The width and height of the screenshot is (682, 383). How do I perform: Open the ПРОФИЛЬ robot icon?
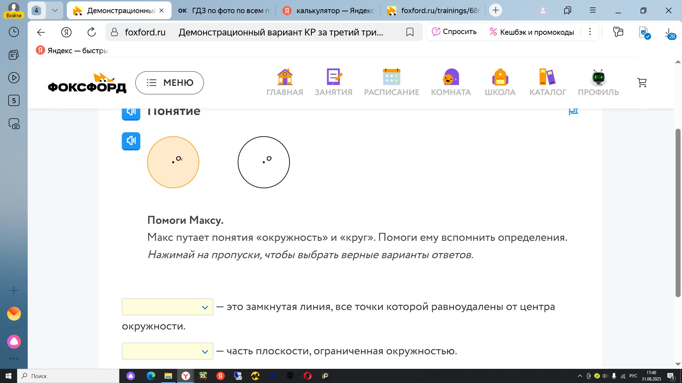point(598,82)
